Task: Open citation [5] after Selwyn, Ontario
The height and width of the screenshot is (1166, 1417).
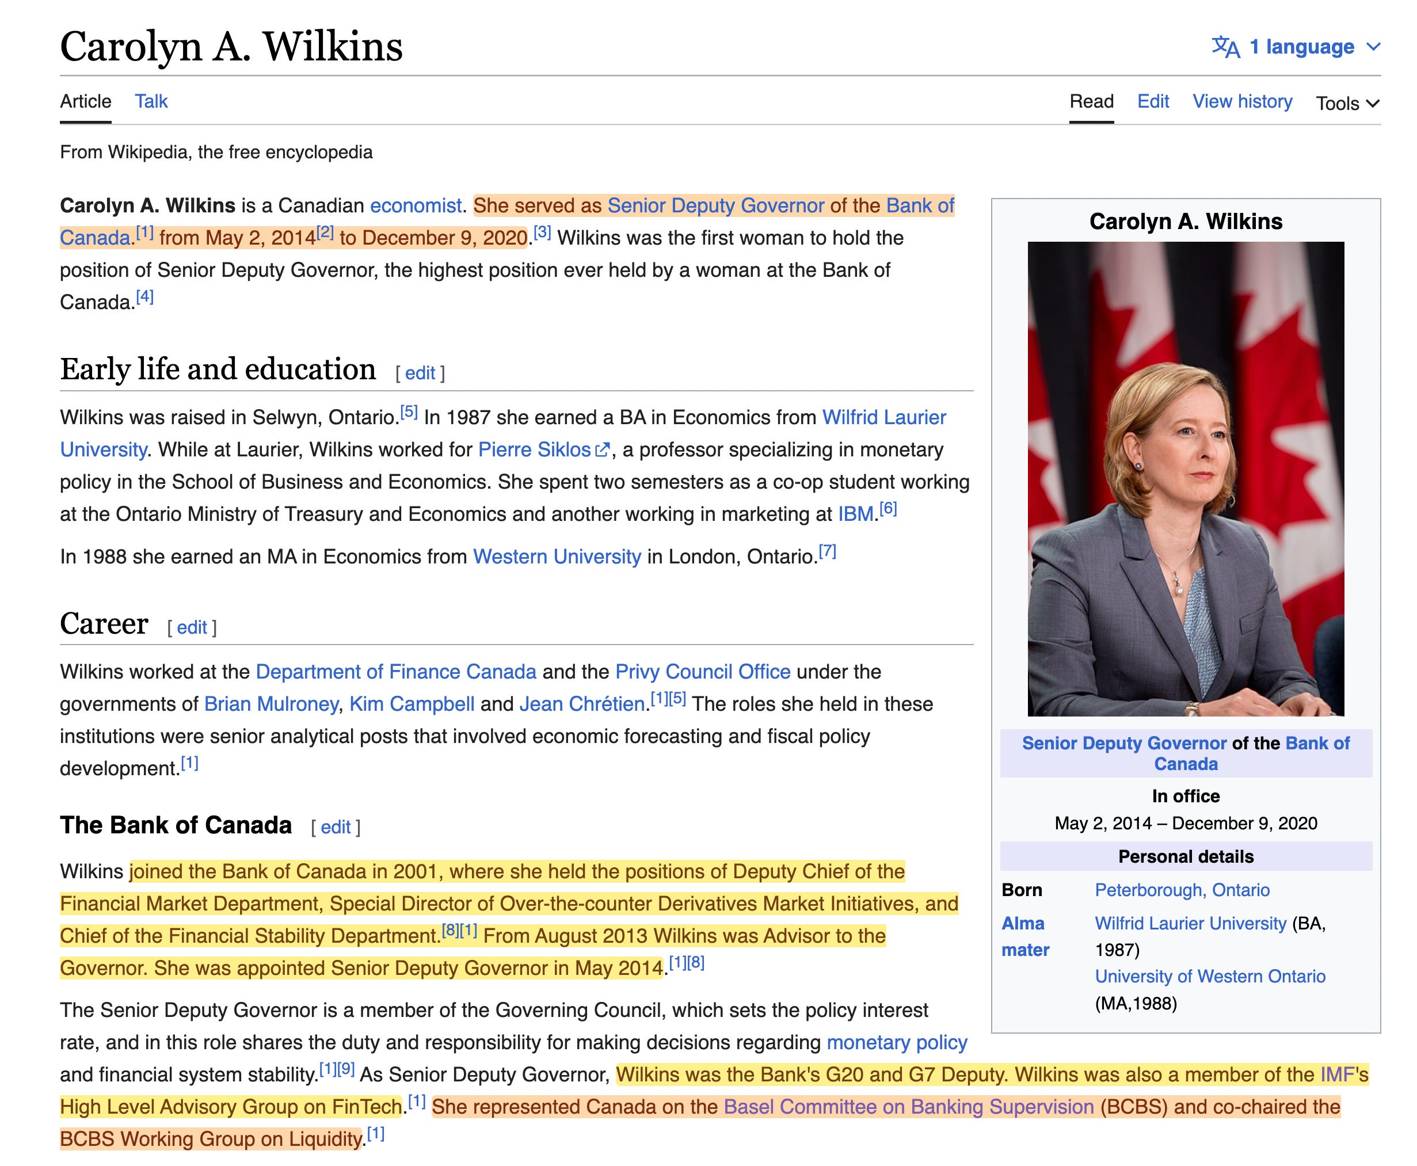Action: pos(409,411)
